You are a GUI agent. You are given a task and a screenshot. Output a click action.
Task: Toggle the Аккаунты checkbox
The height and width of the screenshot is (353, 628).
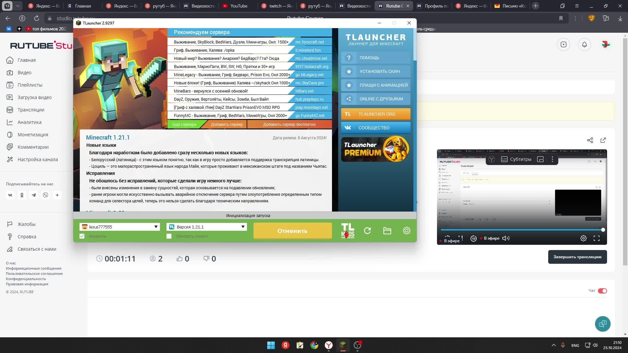pos(82,236)
